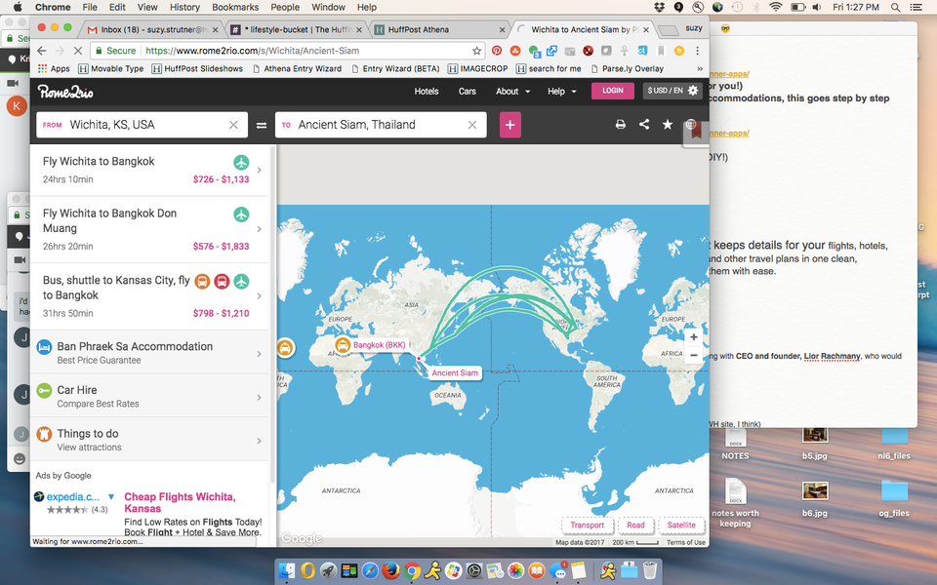Click the Car Hire key icon

[44, 390]
